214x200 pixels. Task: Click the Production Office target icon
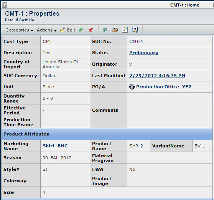[x=132, y=87]
